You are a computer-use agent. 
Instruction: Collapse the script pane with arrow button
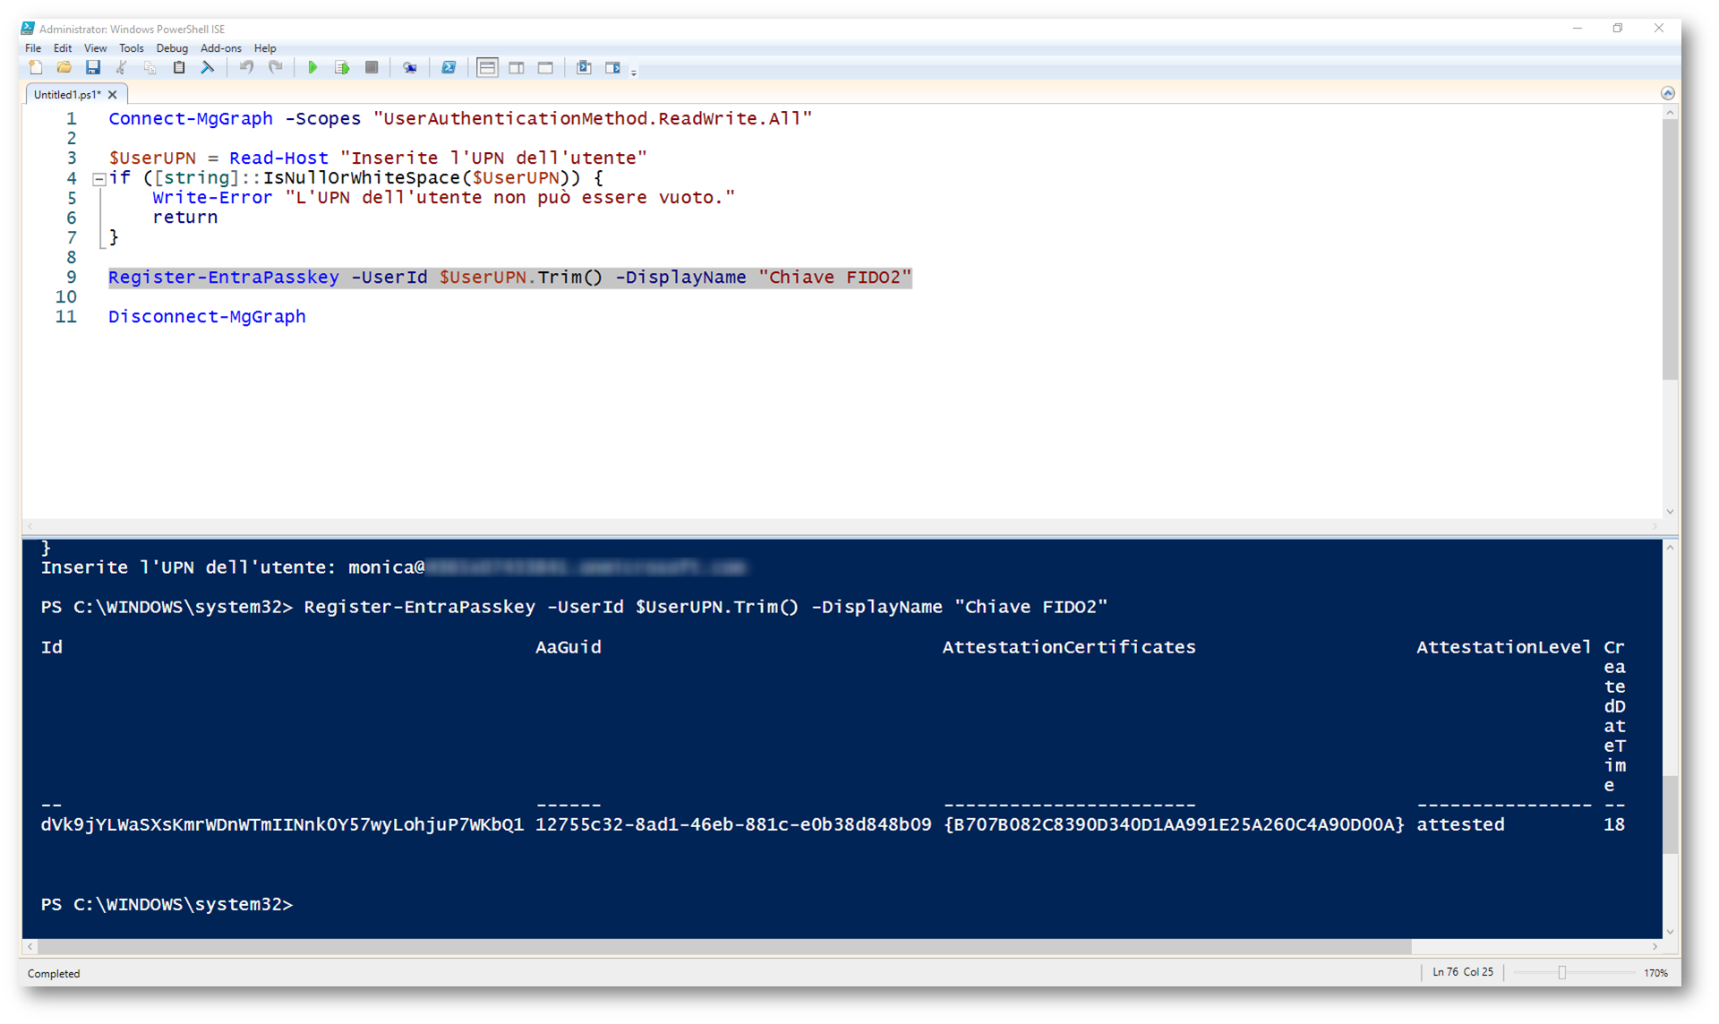(x=1667, y=93)
